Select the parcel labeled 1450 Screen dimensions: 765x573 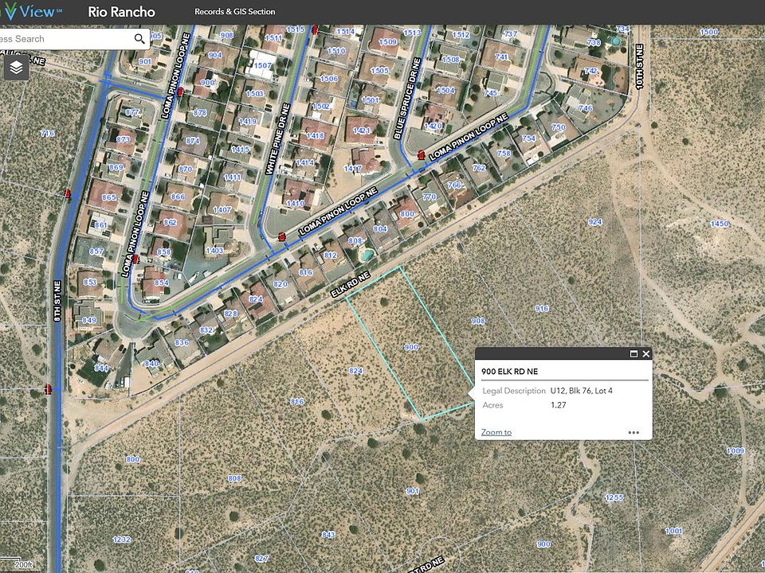pyautogui.click(x=719, y=224)
